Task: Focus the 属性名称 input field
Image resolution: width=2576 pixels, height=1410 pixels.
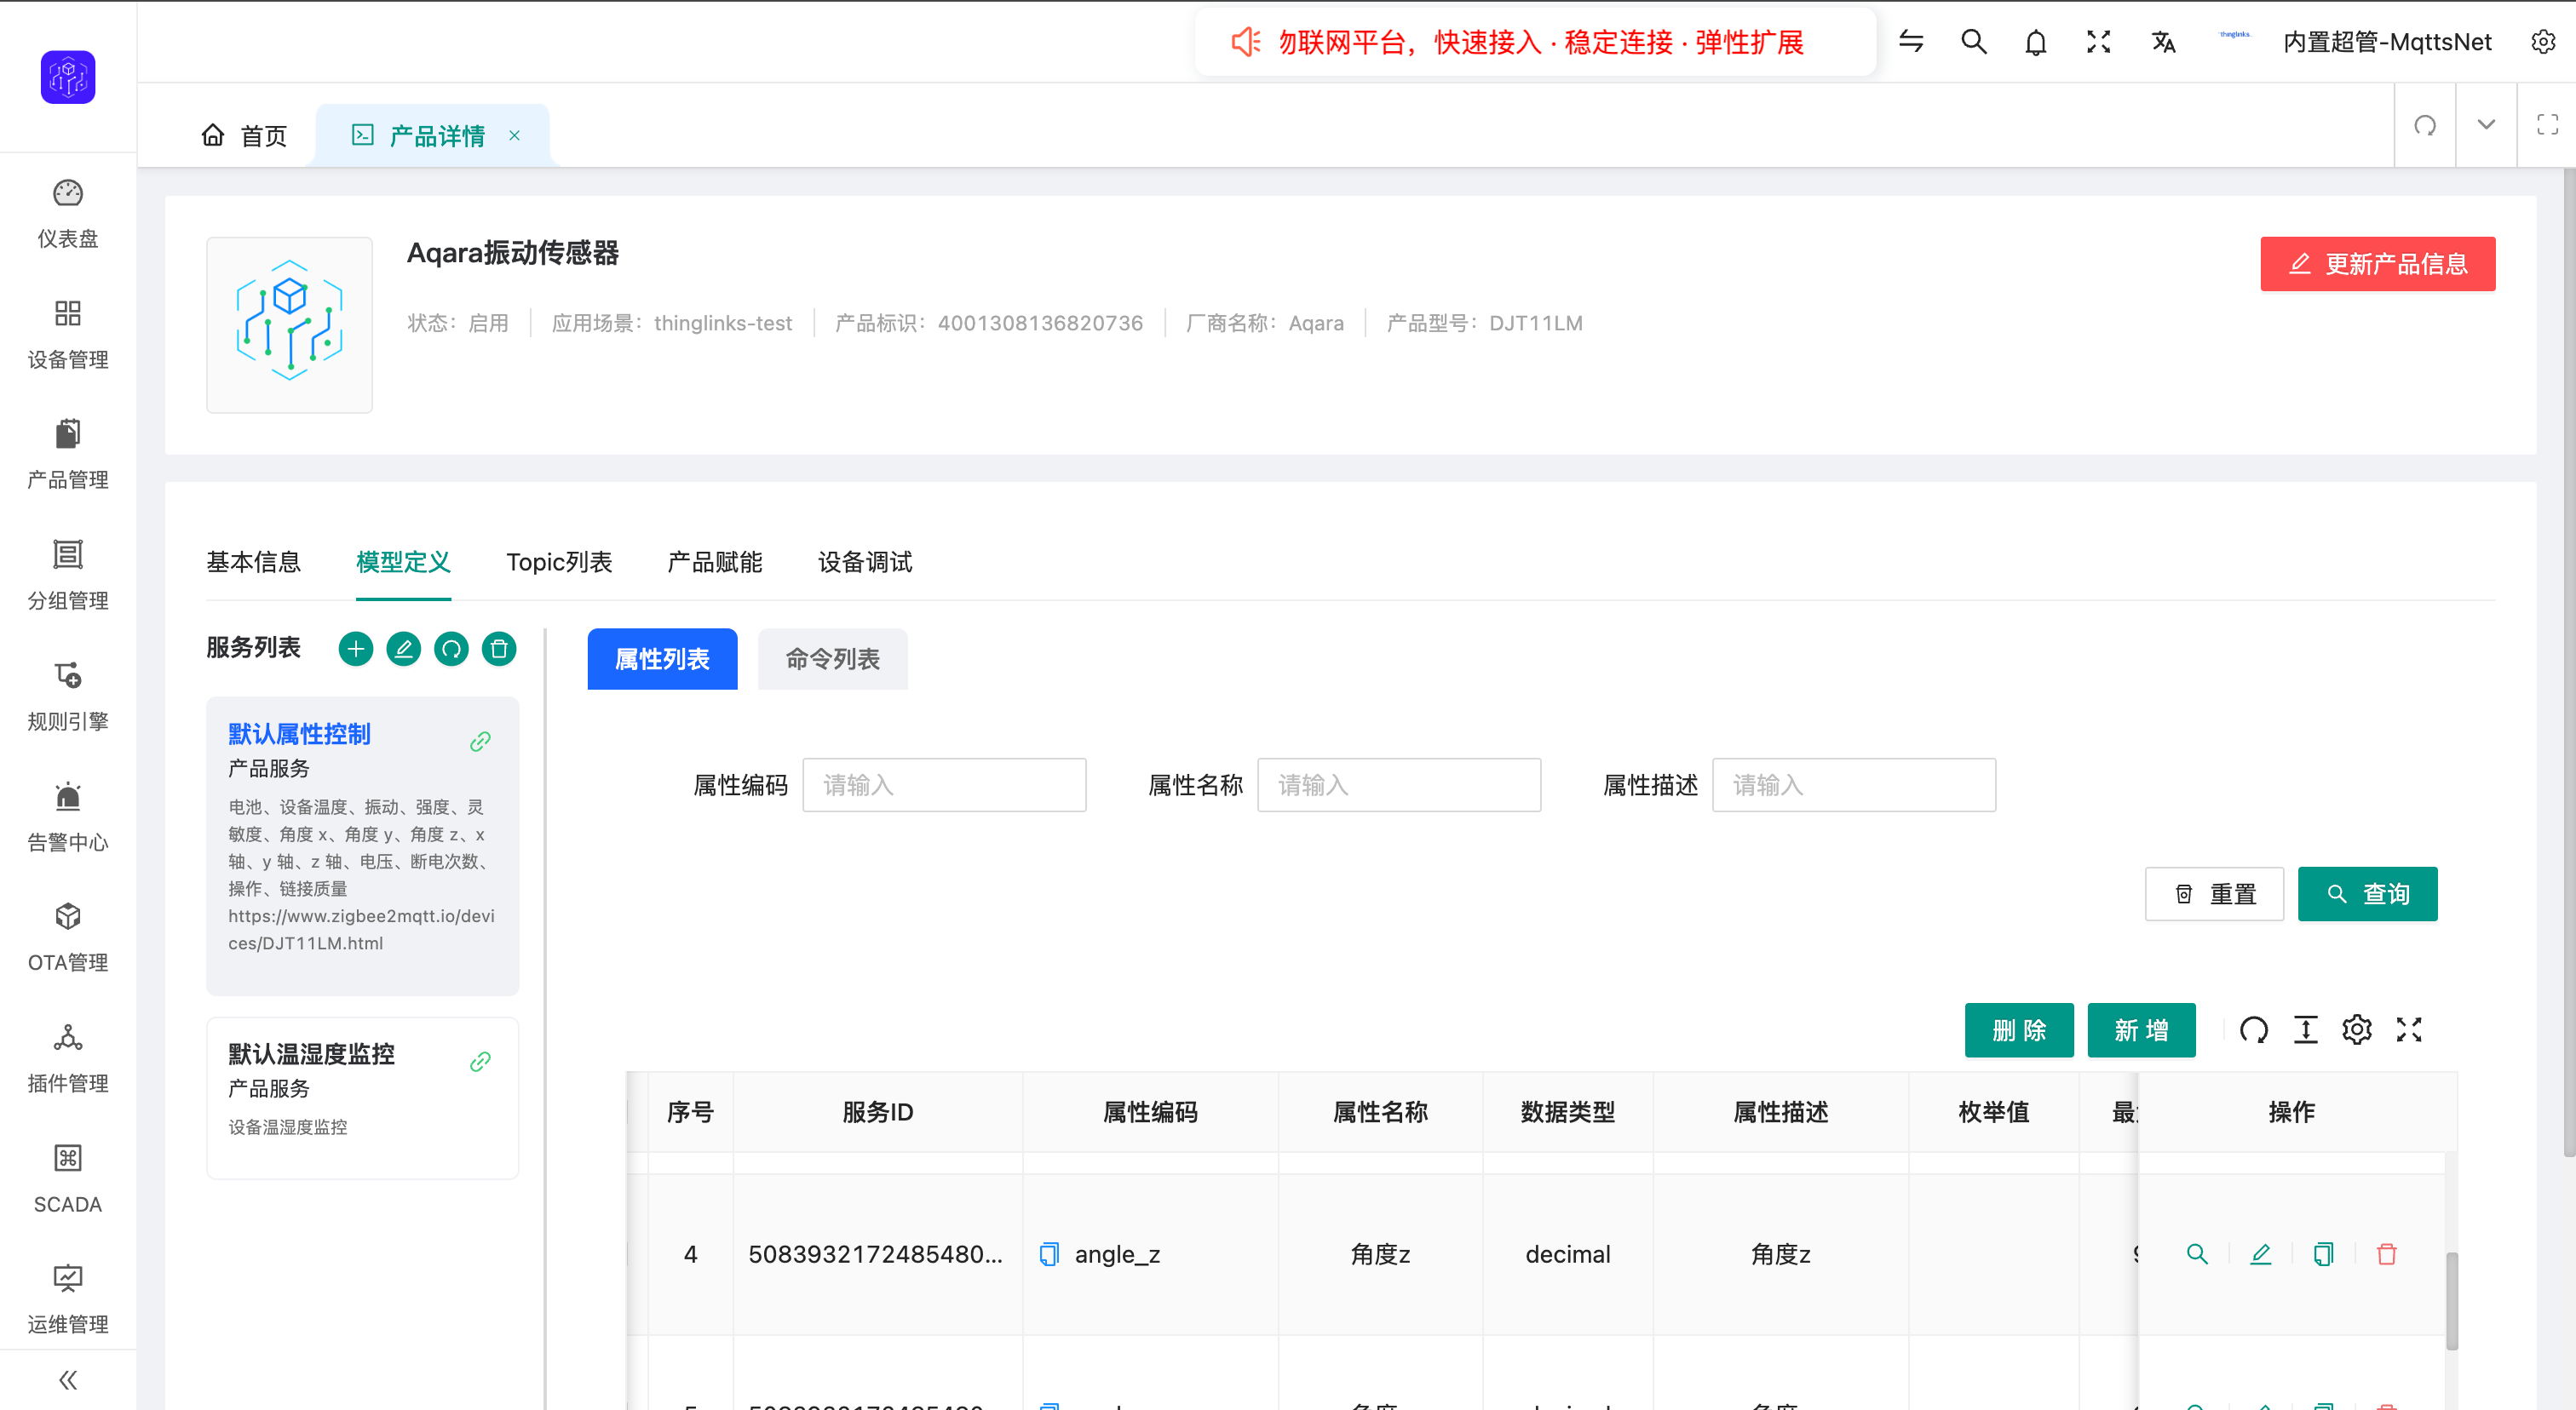Action: click(1399, 785)
